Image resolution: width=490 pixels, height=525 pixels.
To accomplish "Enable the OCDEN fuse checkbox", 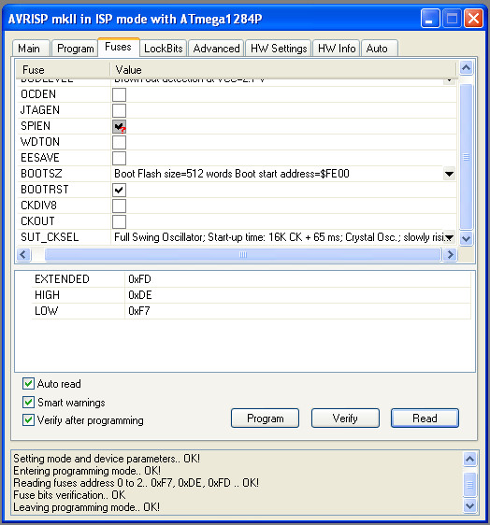I will 119,94.
